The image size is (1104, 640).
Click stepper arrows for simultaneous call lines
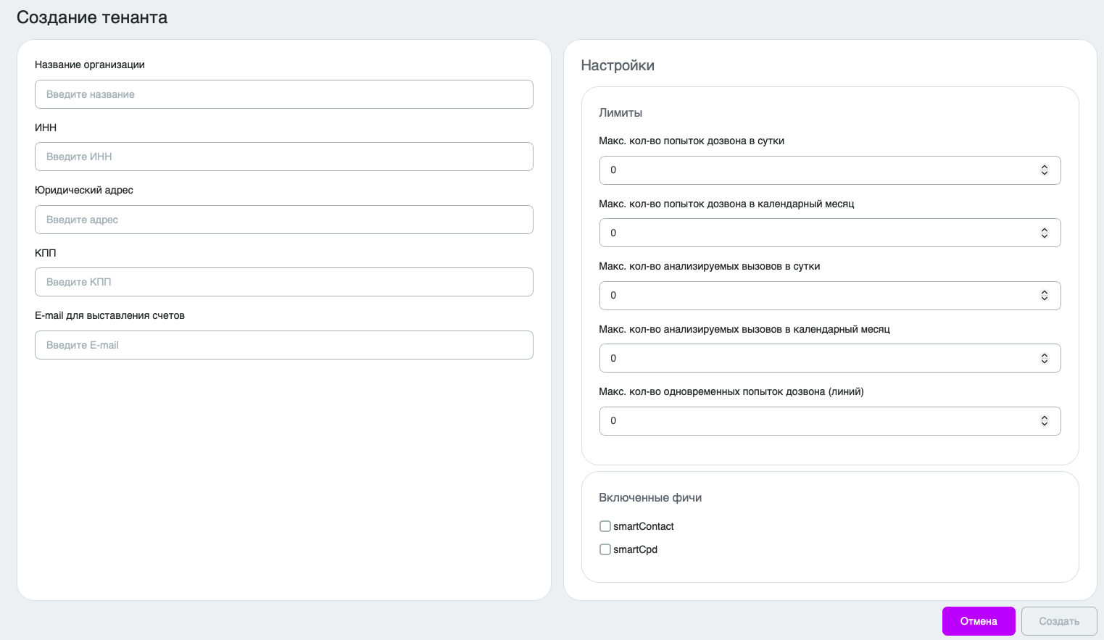click(1045, 421)
